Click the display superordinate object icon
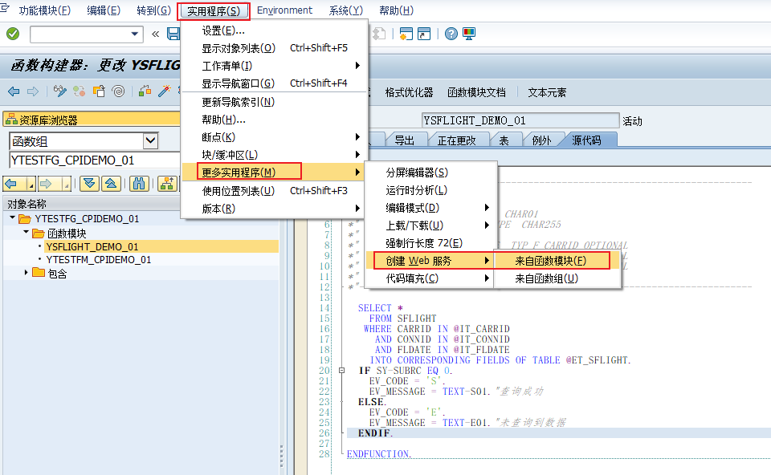771x475 pixels. 167,184
